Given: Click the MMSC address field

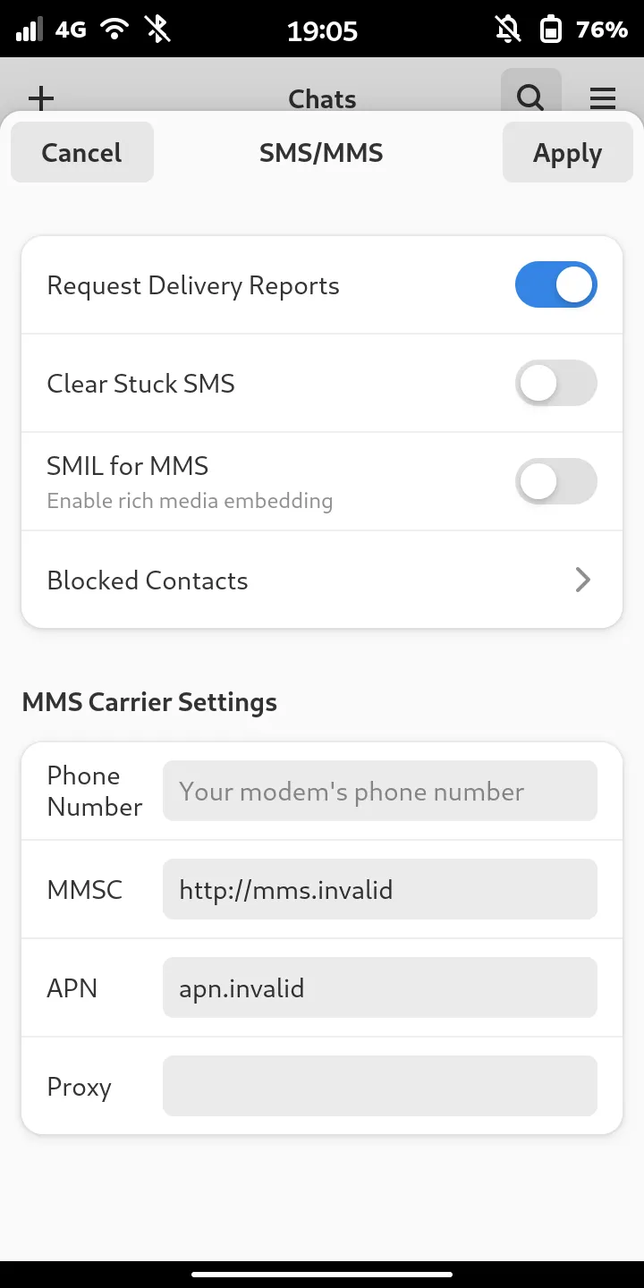Looking at the screenshot, I should tap(379, 890).
